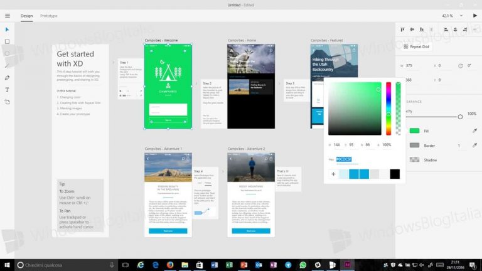Click the checkered alpha slider in color picker
The width and height of the screenshot is (482, 271).
tap(398, 109)
